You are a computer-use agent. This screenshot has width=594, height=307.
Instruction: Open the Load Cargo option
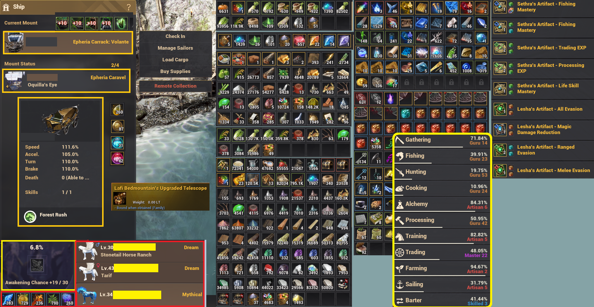[x=175, y=60]
